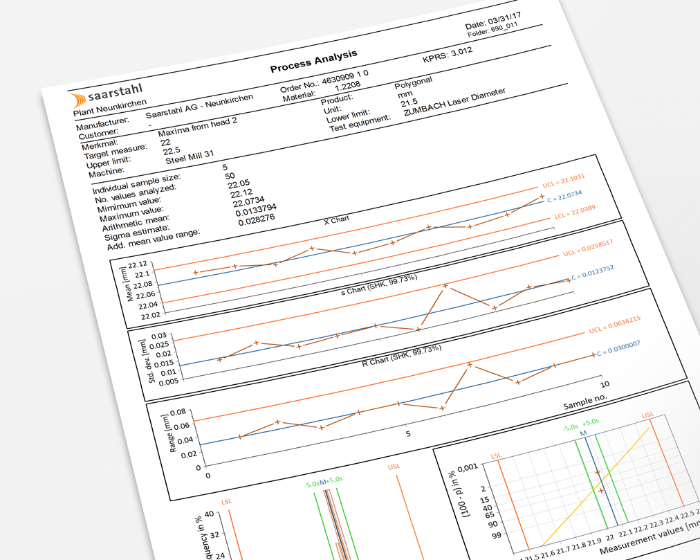The image size is (700, 560).
Task: Click the "C = 0.0300007" label
Action: (619, 348)
